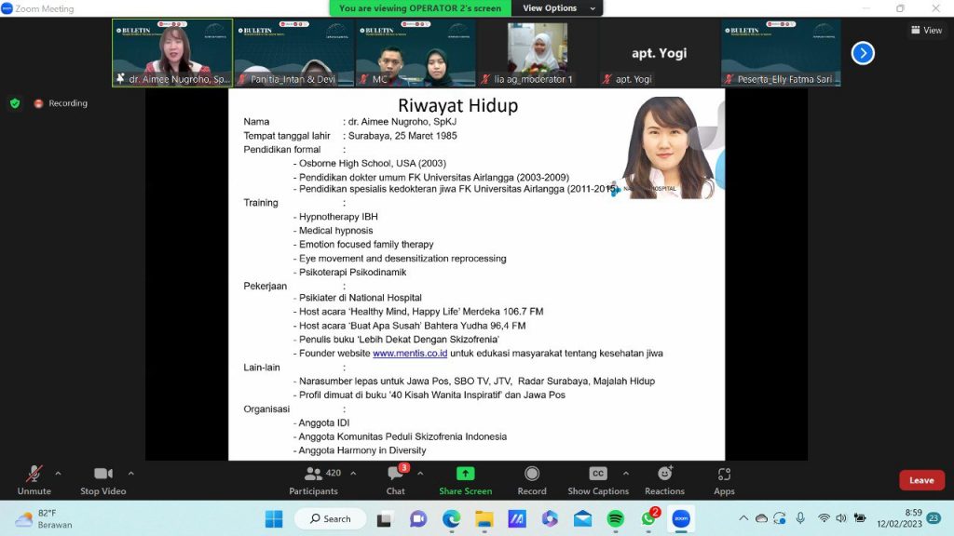Open the www.mentis.co.id link
This screenshot has height=536, width=954.
tap(410, 354)
